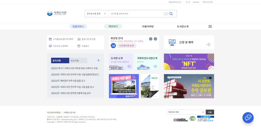Viewport: 261px width, 130px height.
Task: Click the first-time visitor link at top
Action: 175,2
